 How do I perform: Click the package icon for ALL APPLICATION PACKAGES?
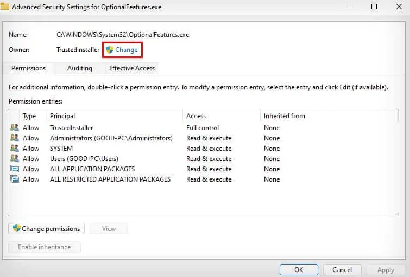15,169
